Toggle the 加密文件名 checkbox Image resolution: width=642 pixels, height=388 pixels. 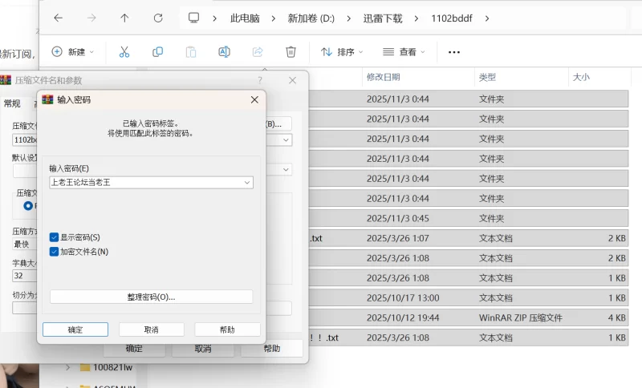[x=54, y=252]
